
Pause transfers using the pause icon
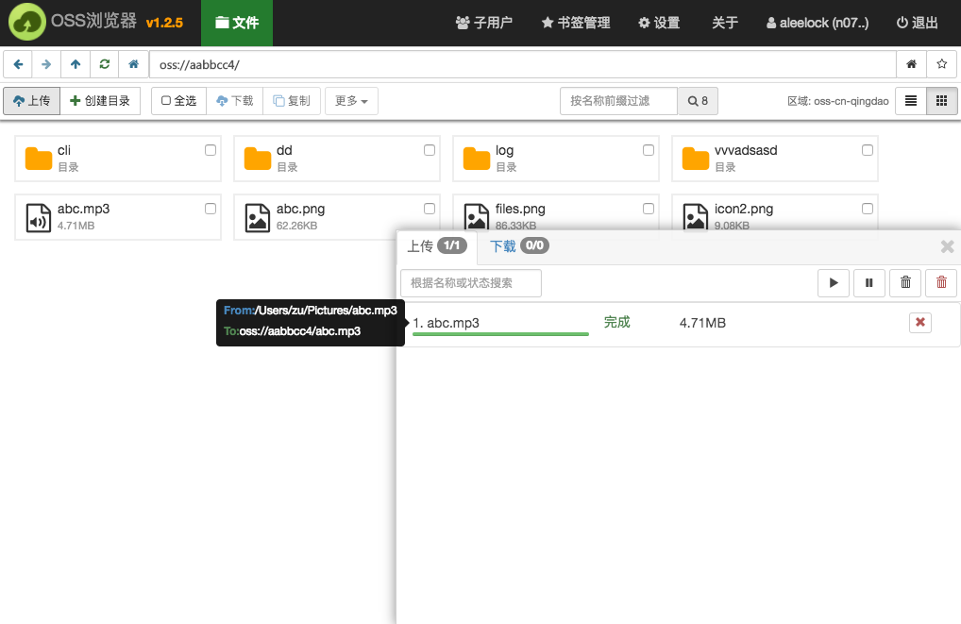coord(869,282)
